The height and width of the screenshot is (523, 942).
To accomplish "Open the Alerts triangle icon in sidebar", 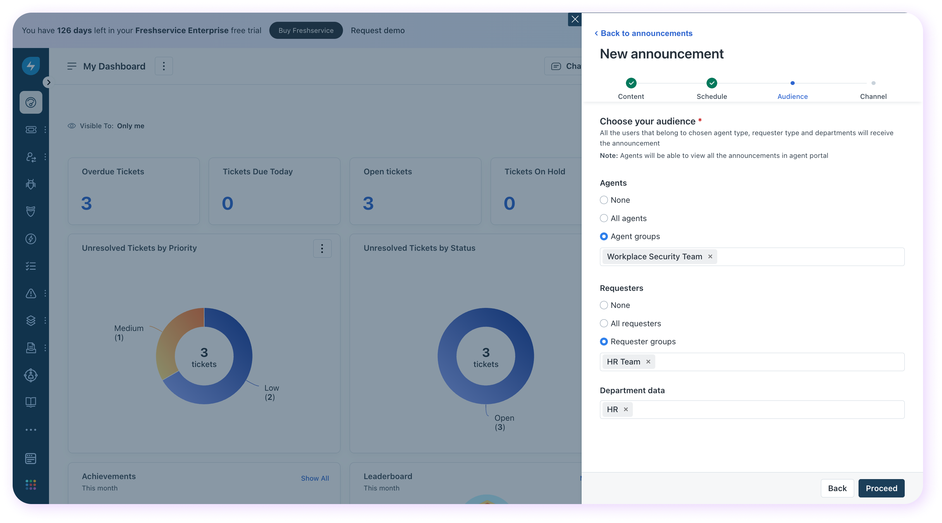I will (31, 293).
